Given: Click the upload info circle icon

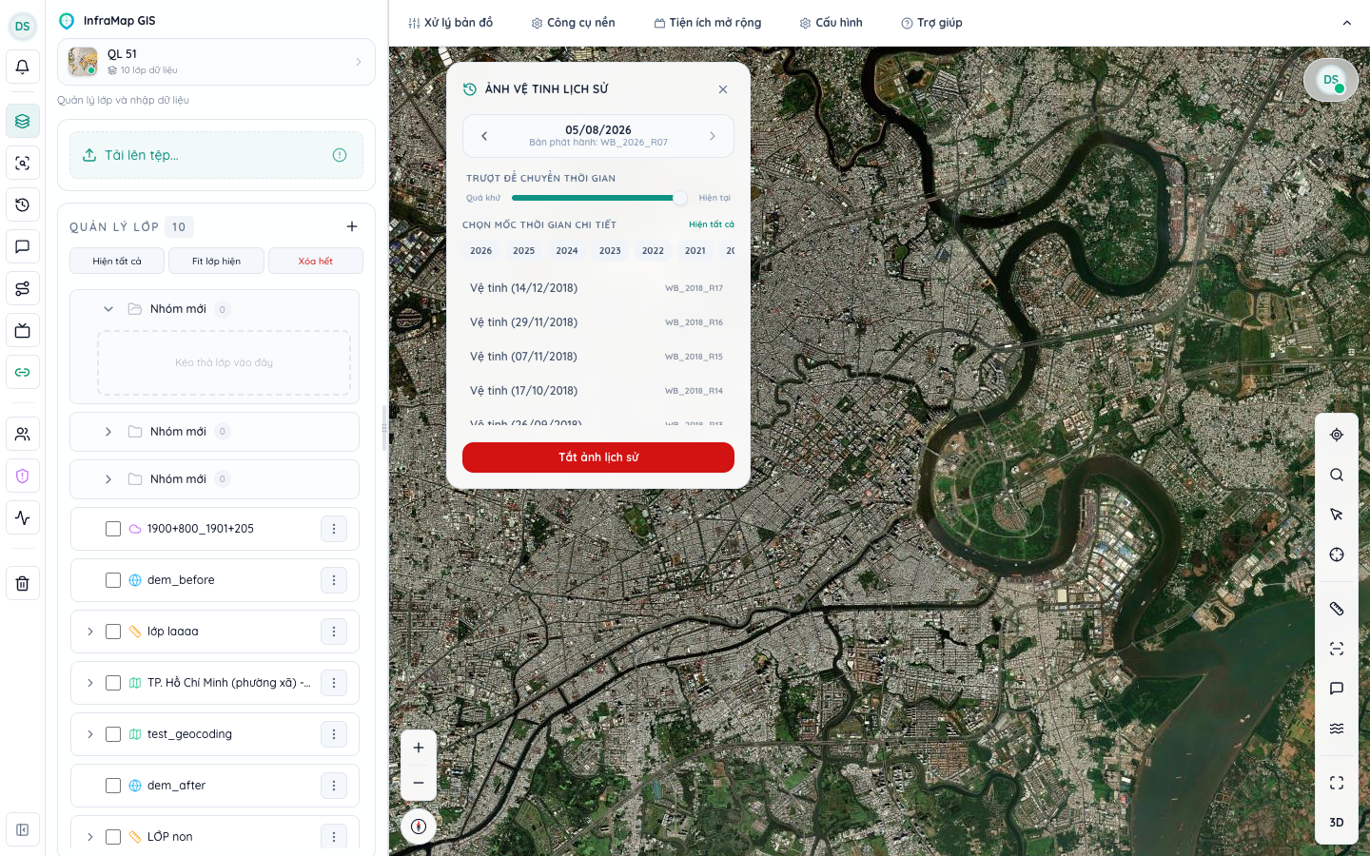Looking at the screenshot, I should click(x=340, y=155).
